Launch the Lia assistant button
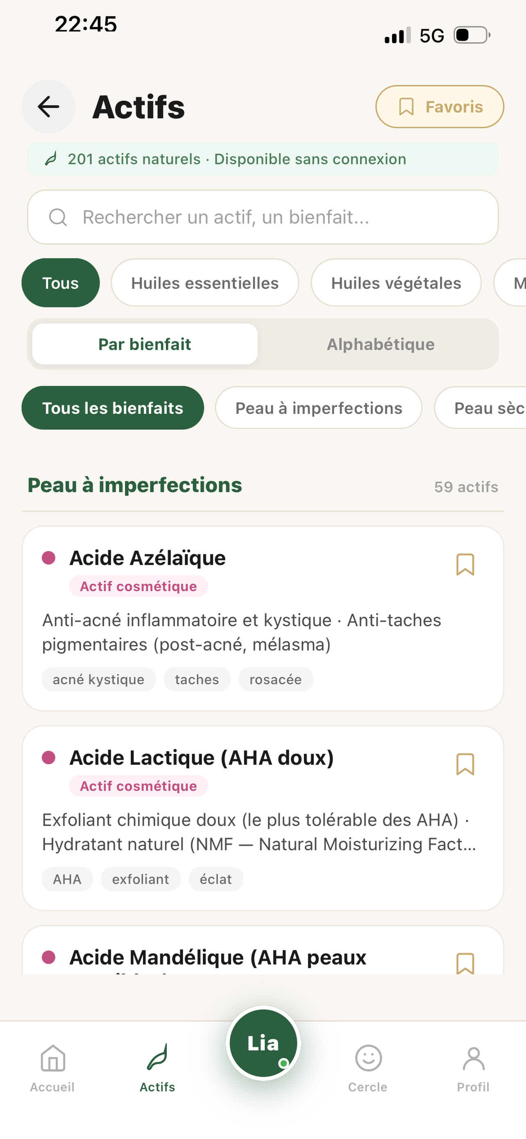 tap(263, 1043)
